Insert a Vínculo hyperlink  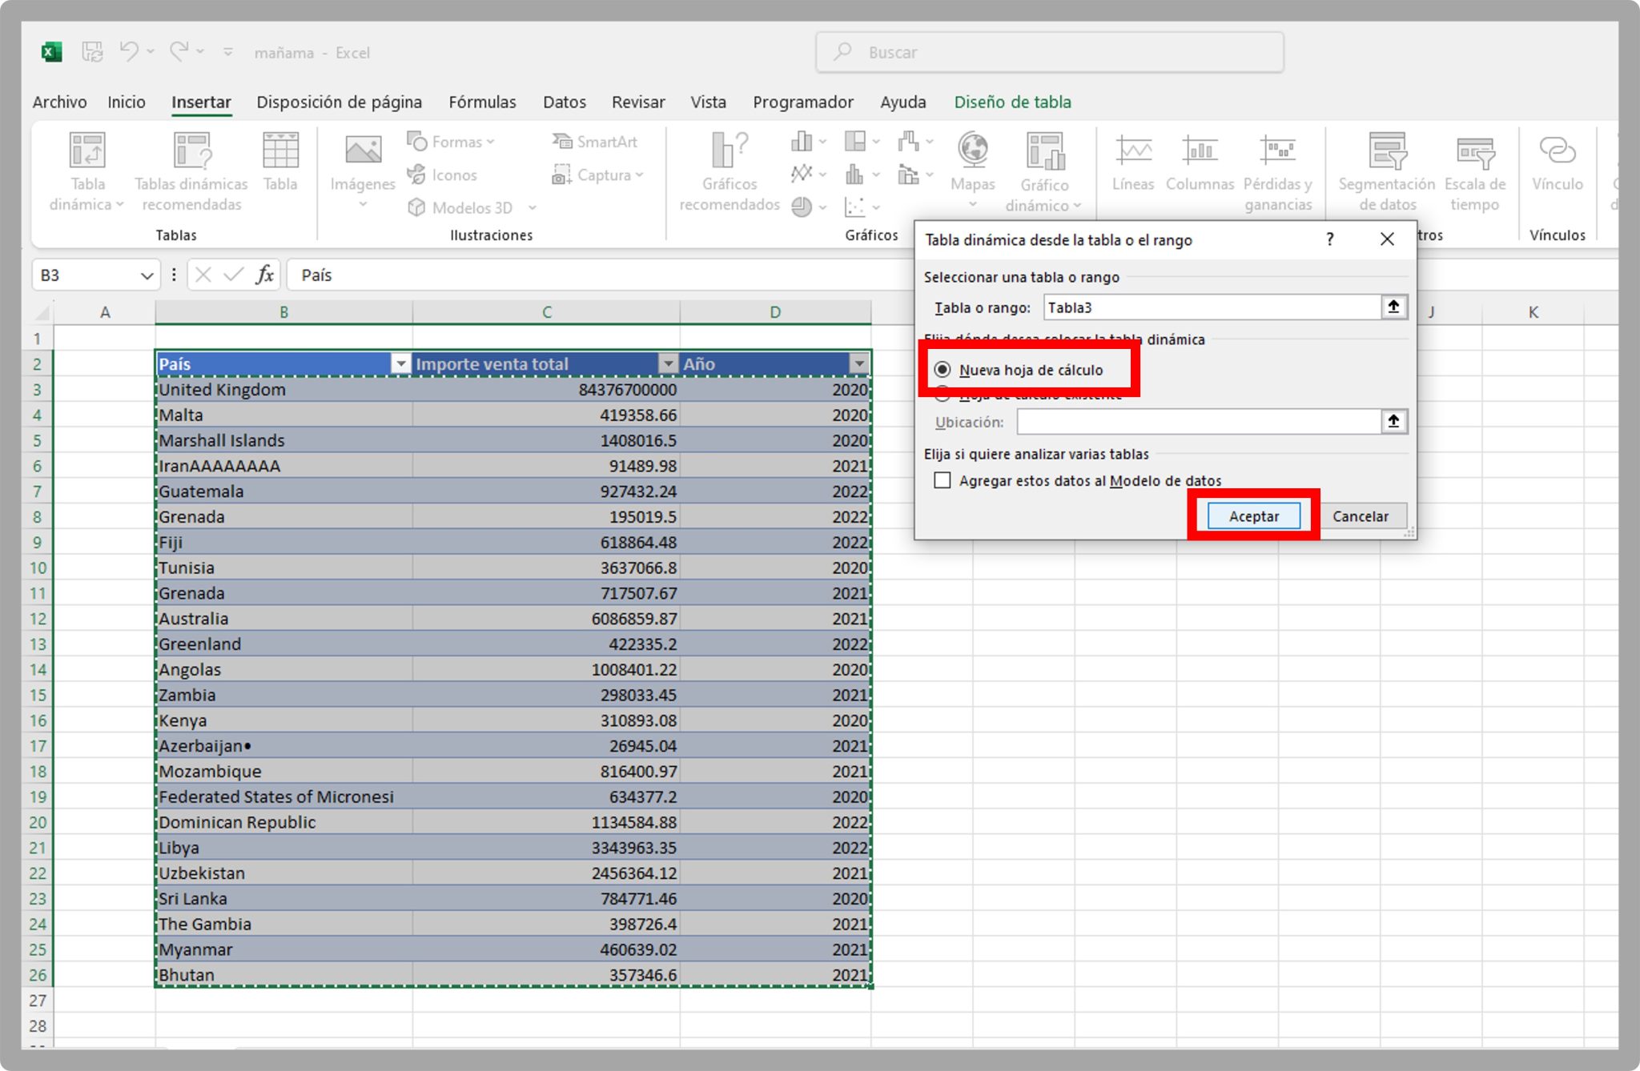pyautogui.click(x=1557, y=160)
